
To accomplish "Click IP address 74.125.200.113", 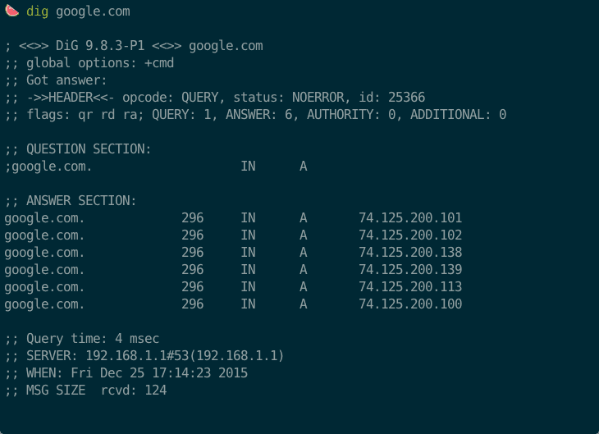I will pos(410,287).
